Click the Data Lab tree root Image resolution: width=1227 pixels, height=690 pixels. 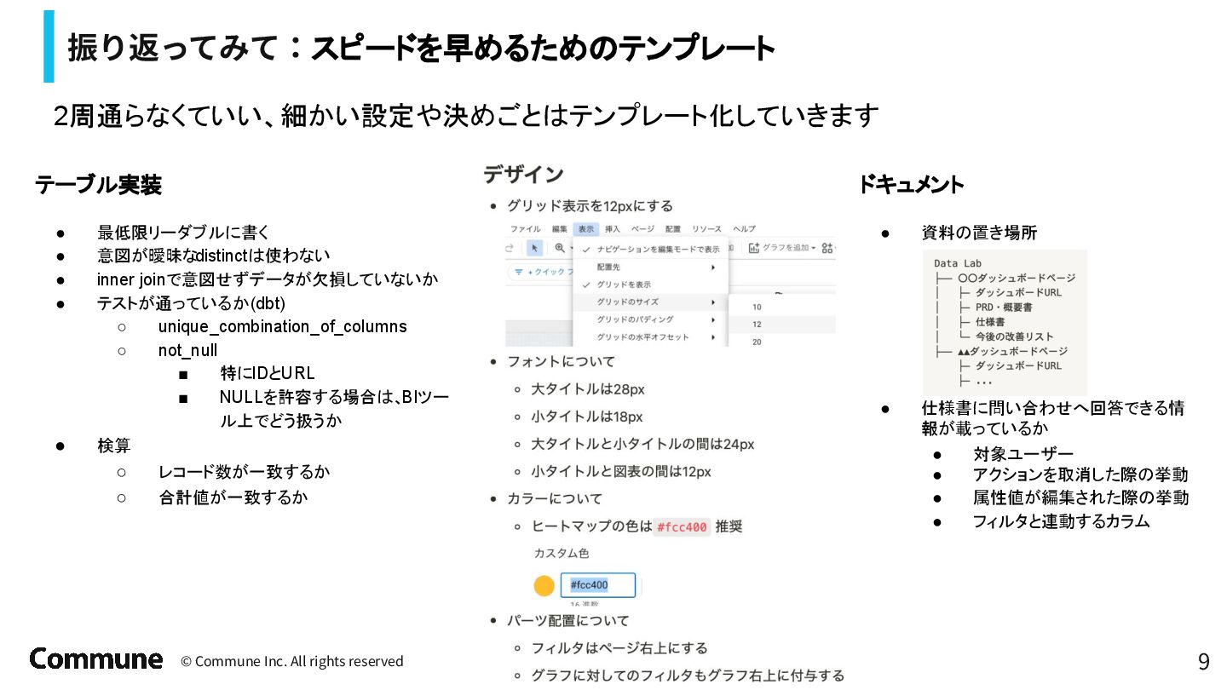click(x=958, y=263)
